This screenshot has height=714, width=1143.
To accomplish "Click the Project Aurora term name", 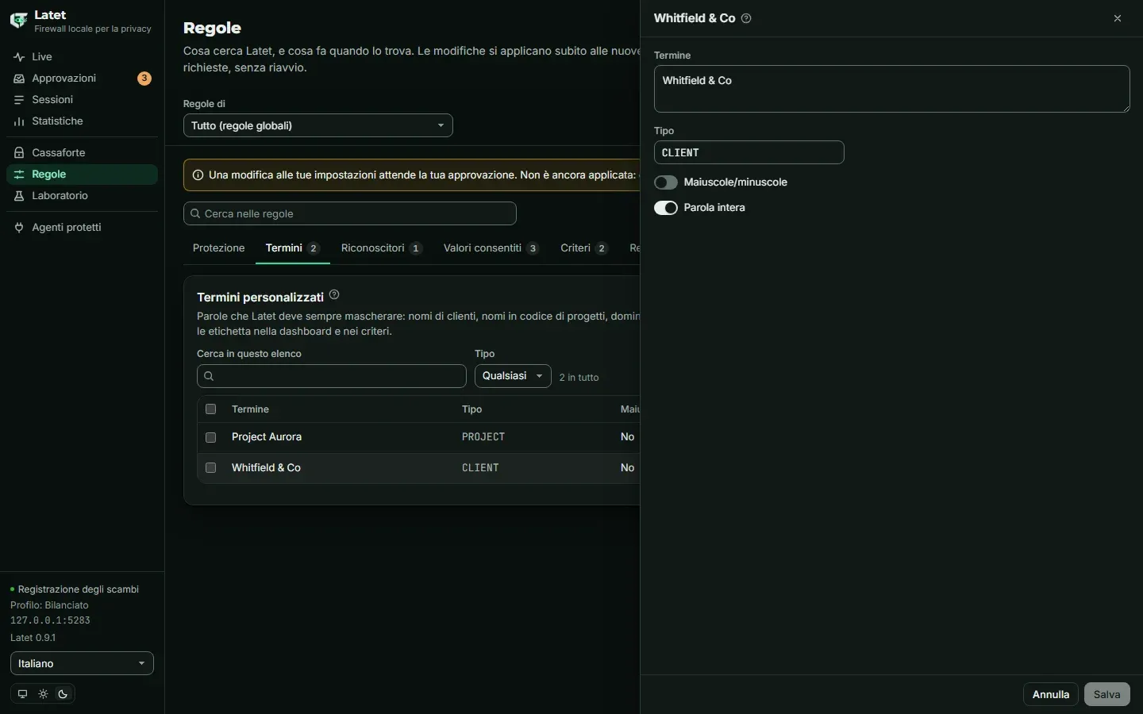I will (267, 437).
